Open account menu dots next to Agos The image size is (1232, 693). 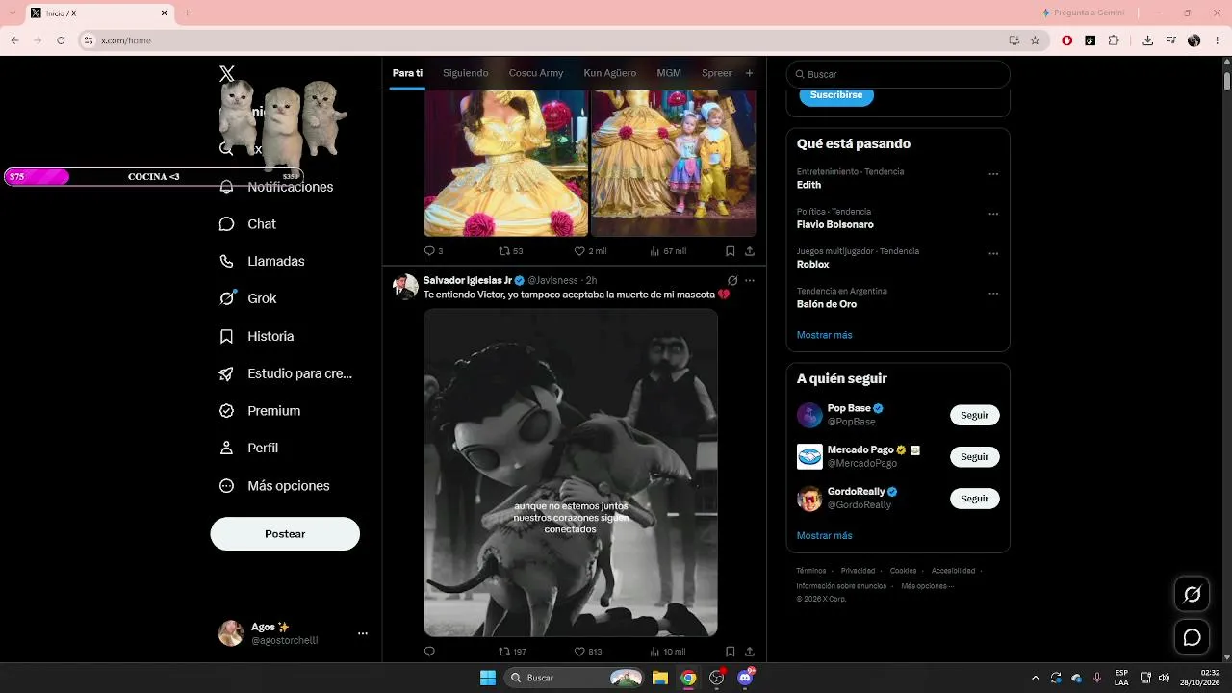363,633
